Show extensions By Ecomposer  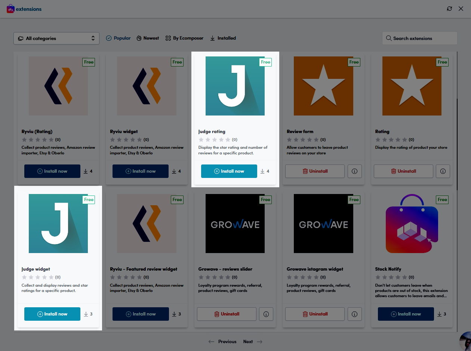point(185,38)
